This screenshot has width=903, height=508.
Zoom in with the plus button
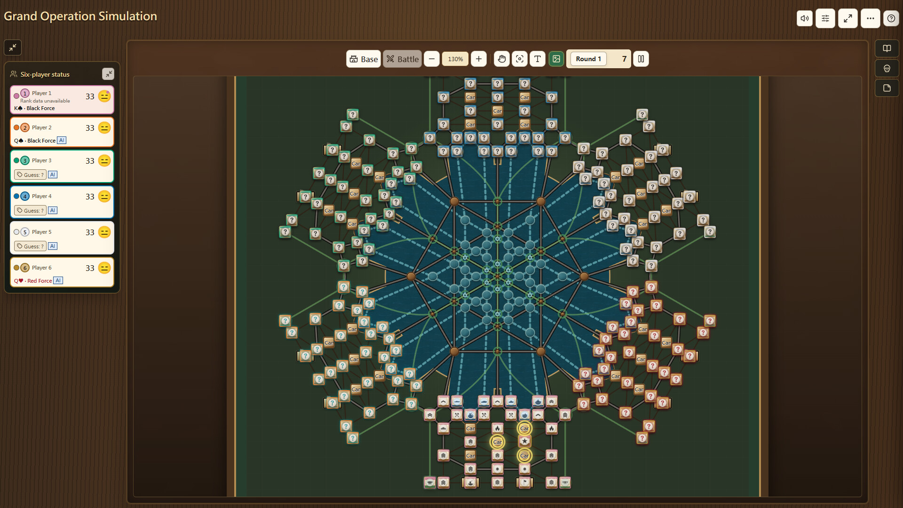479,59
